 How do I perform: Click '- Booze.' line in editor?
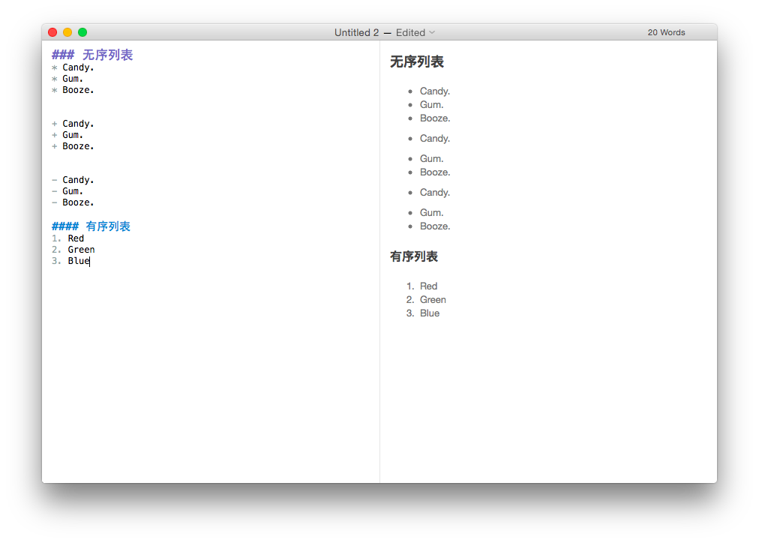click(73, 202)
